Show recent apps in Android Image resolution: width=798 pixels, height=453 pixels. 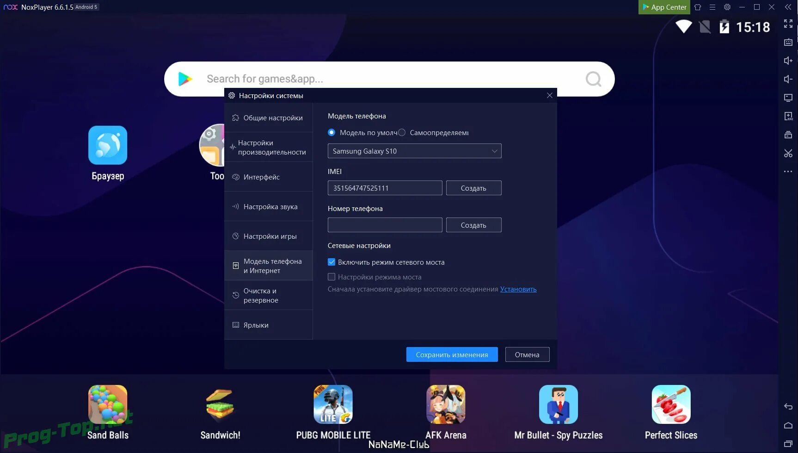(x=788, y=444)
